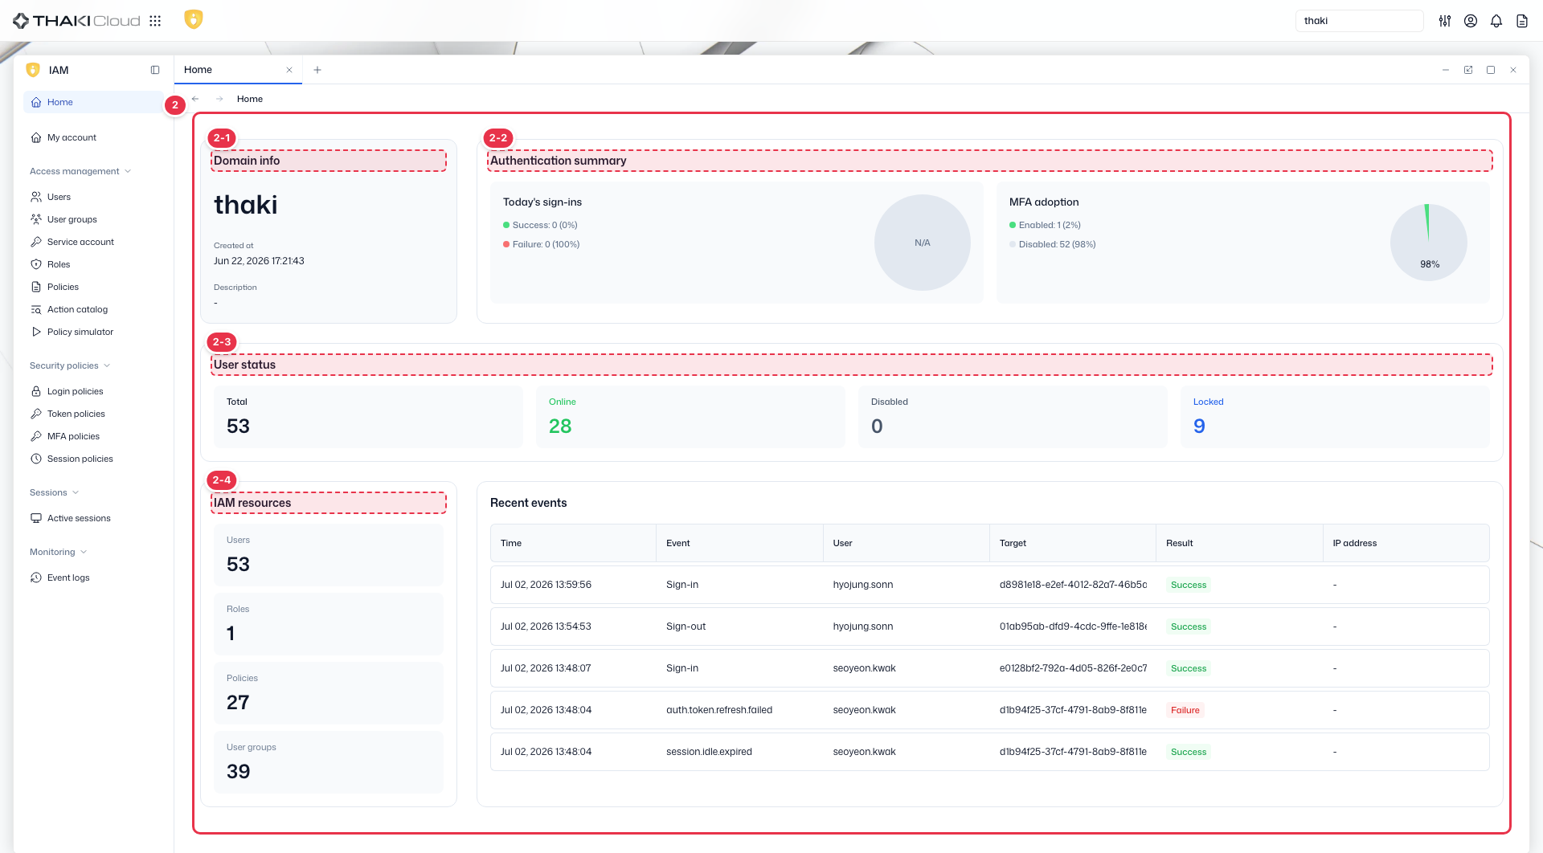Click the auth.token.refresh.failed event row

[989, 710]
